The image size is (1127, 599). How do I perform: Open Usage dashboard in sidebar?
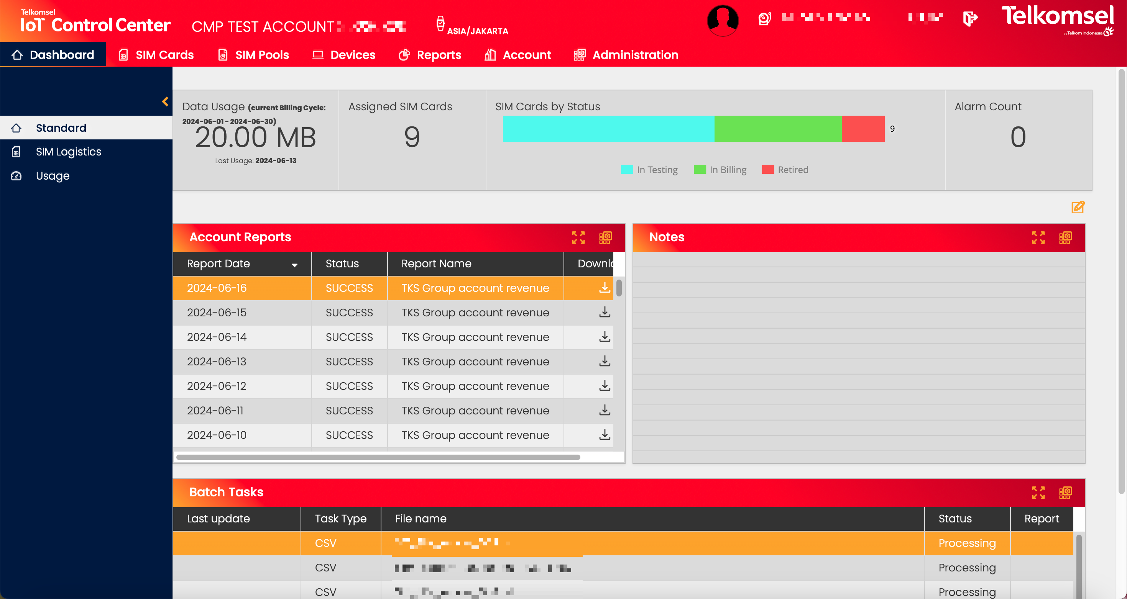point(53,176)
